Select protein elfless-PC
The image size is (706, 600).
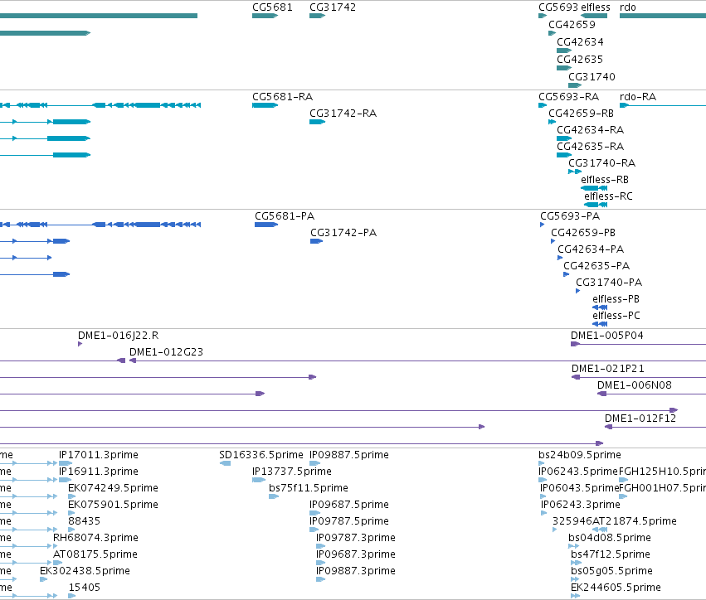[616, 317]
